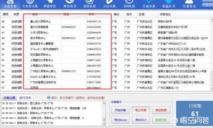This screenshot has width=213, height=128.
Task: Switch to the 运行日志 tab
Action: pos(25,98)
